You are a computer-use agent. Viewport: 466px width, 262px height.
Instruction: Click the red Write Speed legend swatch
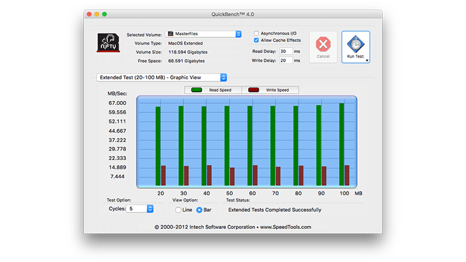pos(254,90)
